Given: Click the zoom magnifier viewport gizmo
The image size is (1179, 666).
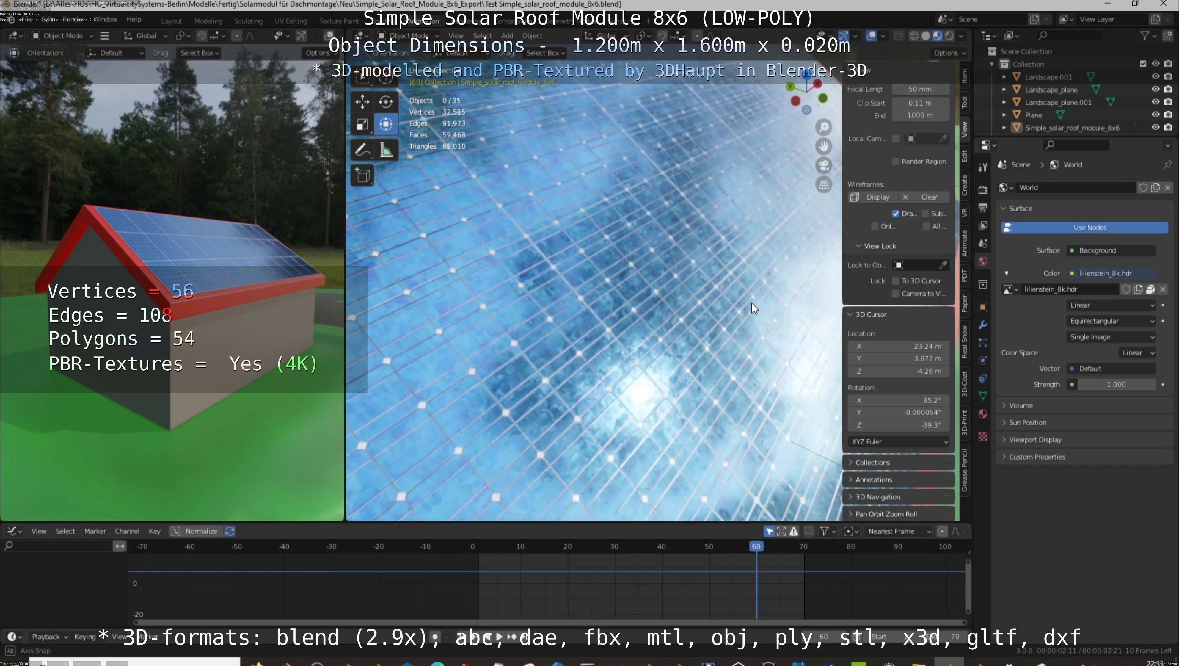Looking at the screenshot, I should pos(824,127).
